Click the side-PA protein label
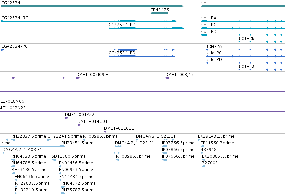The height and width of the screenshot is (195, 285). coord(214,46)
